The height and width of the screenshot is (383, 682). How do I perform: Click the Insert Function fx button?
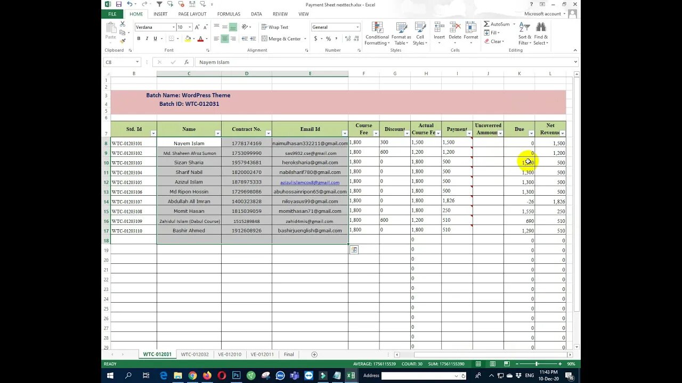[x=186, y=62]
